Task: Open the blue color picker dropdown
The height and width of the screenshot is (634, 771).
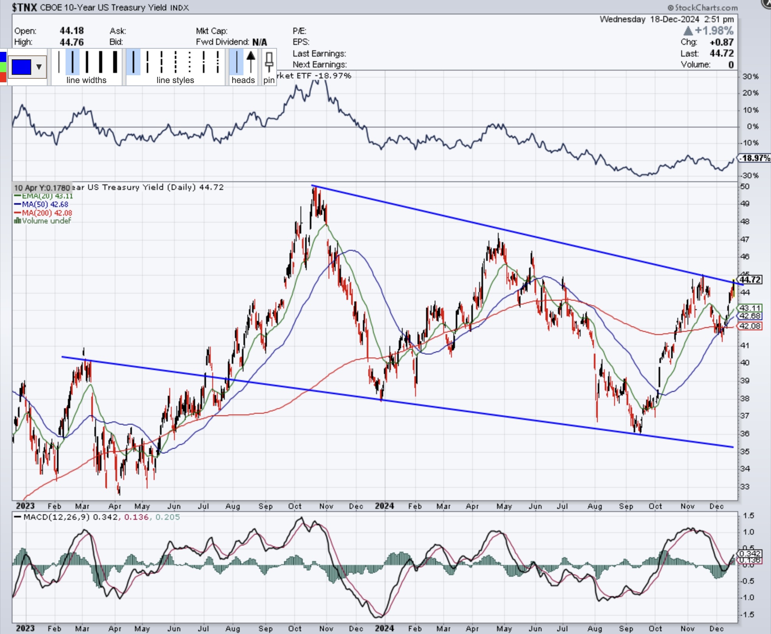Action: click(x=21, y=67)
